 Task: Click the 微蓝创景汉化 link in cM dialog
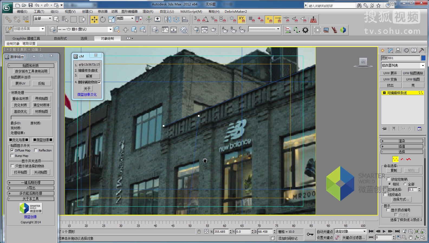pyautogui.click(x=87, y=95)
